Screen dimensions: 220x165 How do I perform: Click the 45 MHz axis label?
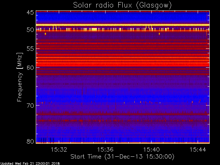click(30, 12)
